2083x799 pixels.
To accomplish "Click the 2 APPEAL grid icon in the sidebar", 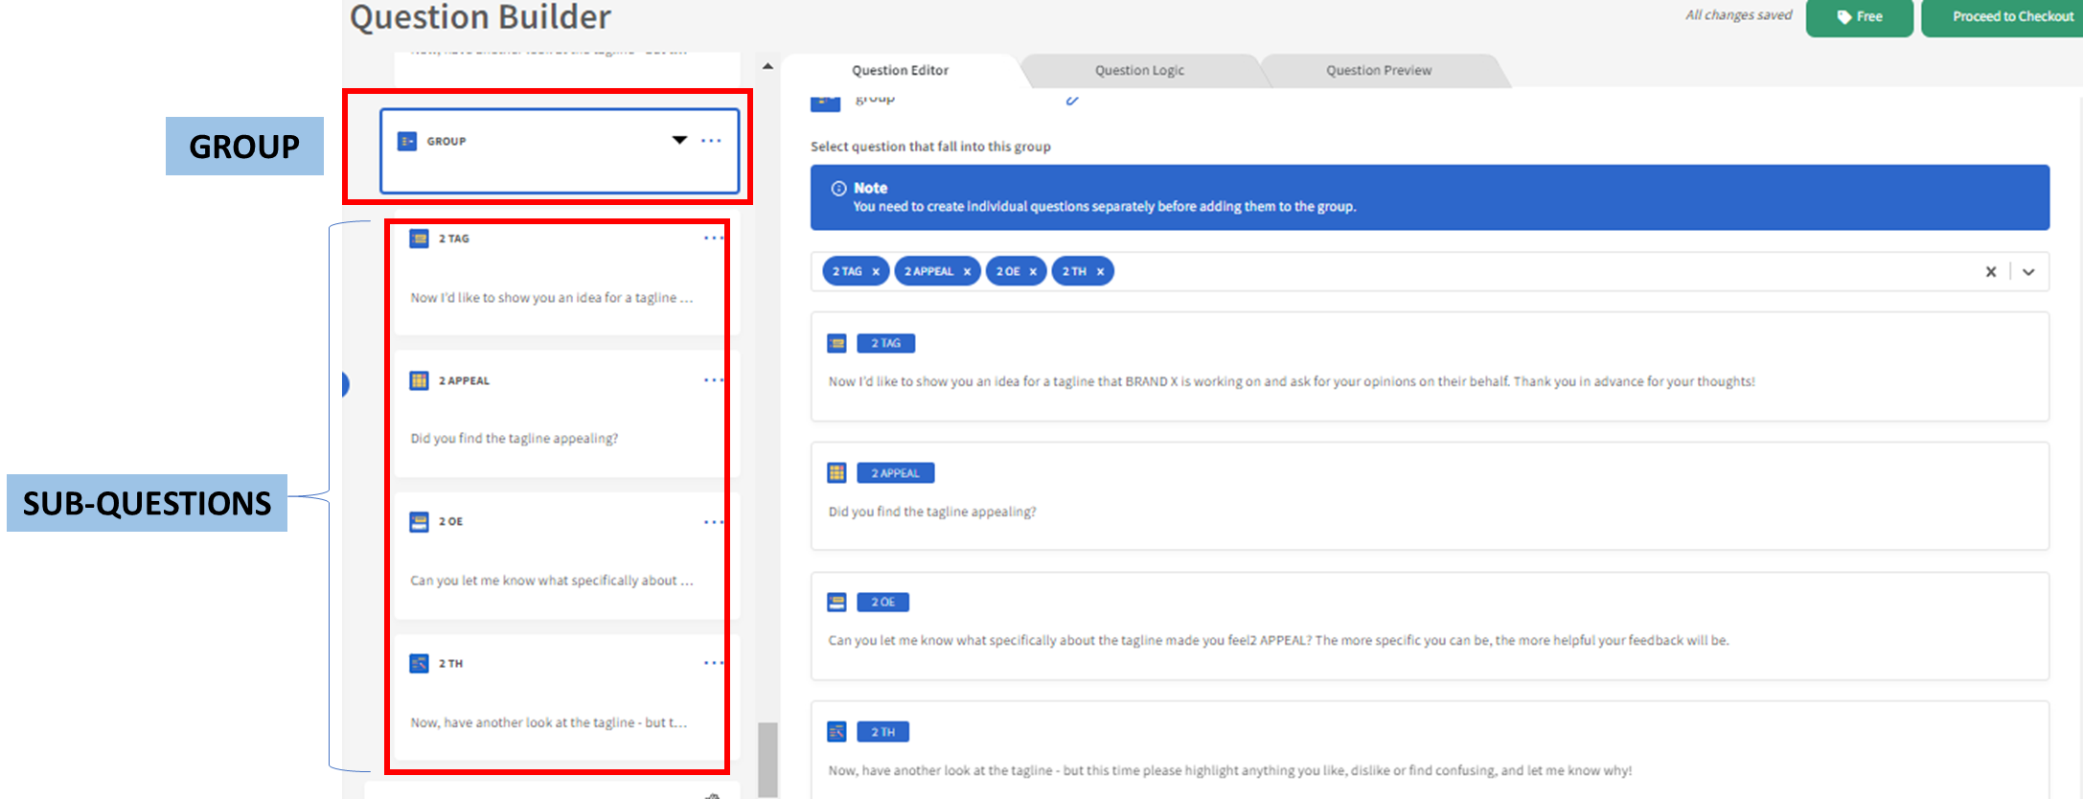I will (419, 380).
